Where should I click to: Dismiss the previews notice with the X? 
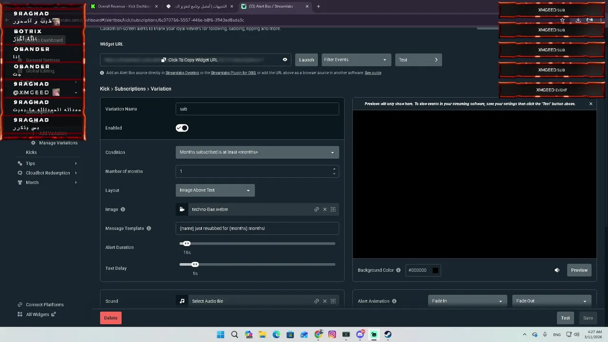(591, 104)
